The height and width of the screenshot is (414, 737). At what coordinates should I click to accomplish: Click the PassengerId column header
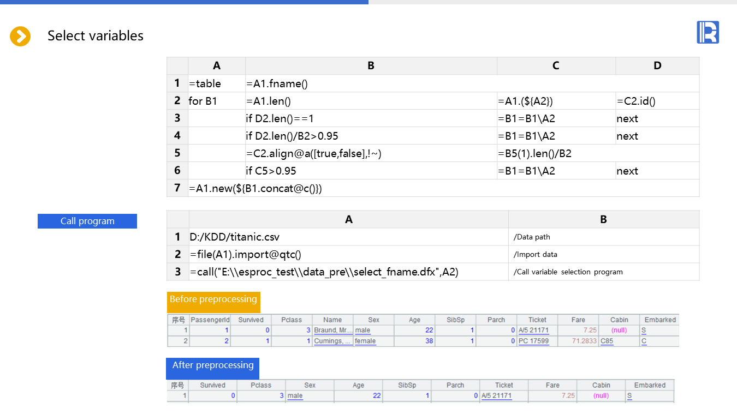tap(210, 320)
